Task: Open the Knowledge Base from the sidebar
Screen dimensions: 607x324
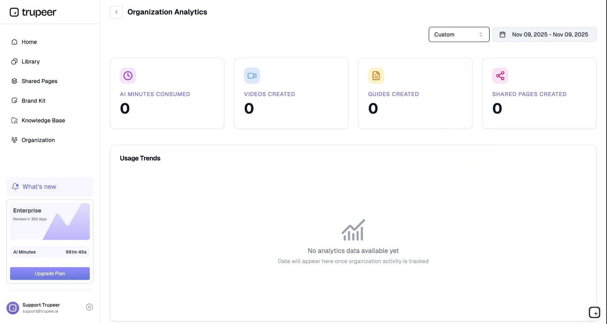Action: (43, 120)
